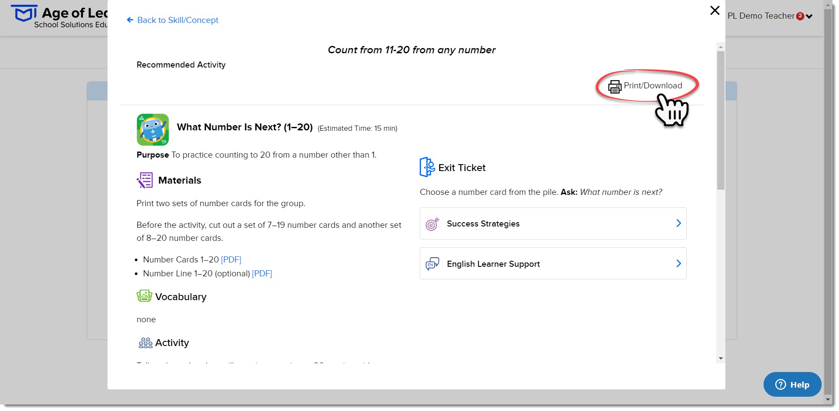Click the 'What Number Is Next? (1–20)' heading
839x411 pixels.
[245, 127]
